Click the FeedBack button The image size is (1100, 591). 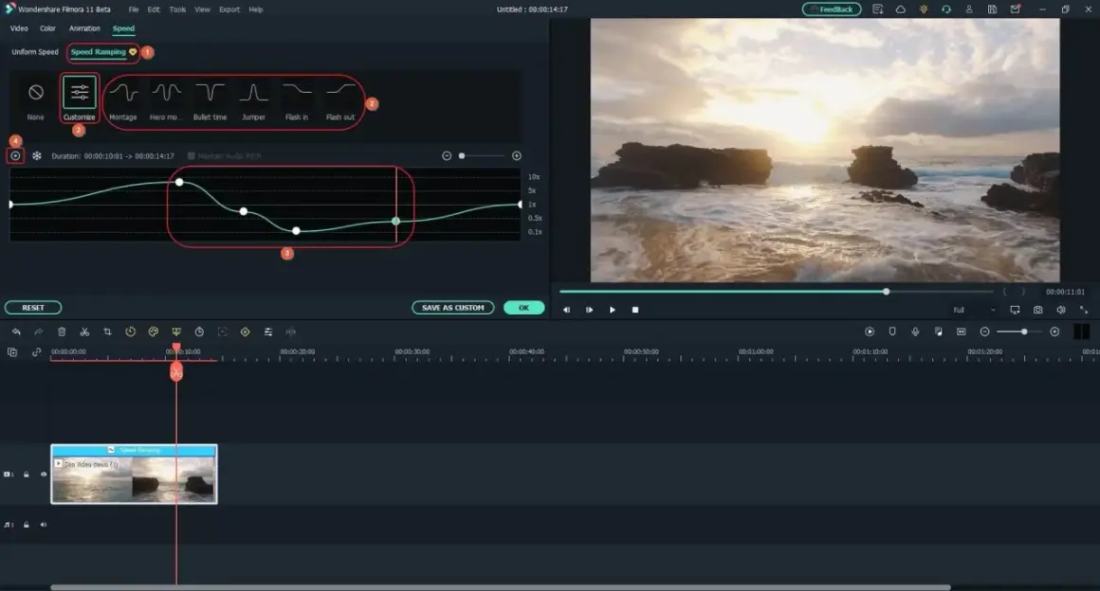pyautogui.click(x=832, y=9)
